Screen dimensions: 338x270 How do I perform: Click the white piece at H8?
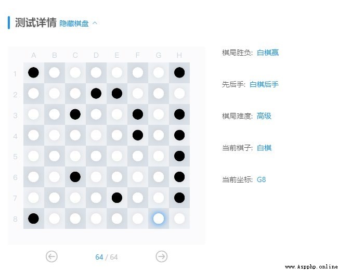(179, 218)
